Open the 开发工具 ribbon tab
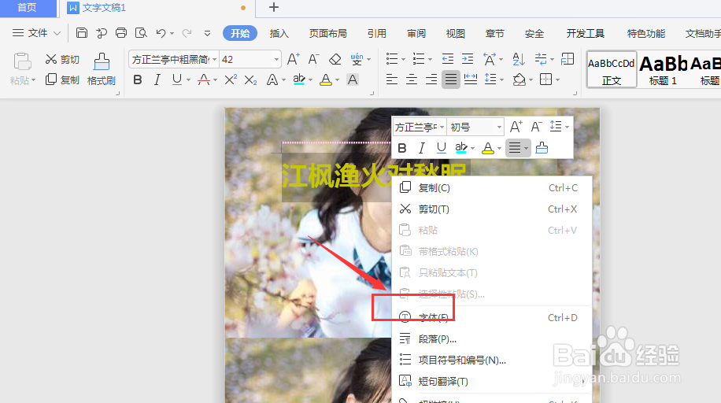The image size is (721, 403). [x=585, y=33]
